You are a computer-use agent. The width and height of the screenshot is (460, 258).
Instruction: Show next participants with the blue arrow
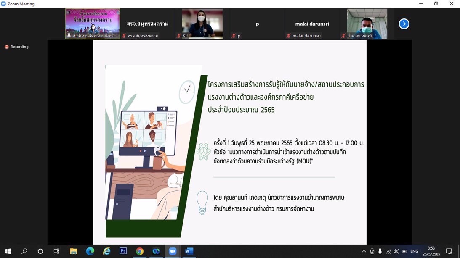(x=404, y=24)
